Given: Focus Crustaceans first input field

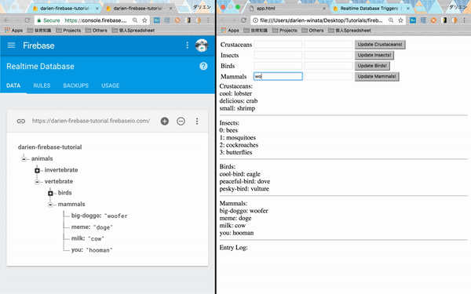Looking at the screenshot, I should tap(278, 45).
